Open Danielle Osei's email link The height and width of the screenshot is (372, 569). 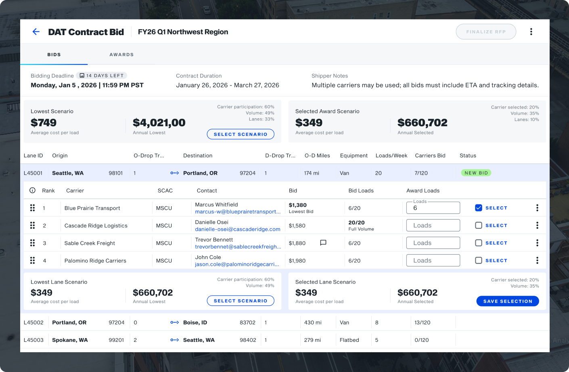click(238, 229)
